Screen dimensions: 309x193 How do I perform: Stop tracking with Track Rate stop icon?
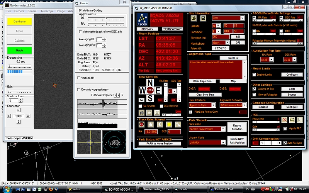click(141, 124)
